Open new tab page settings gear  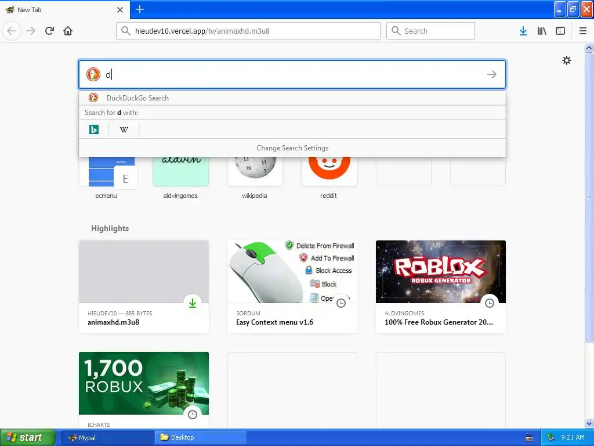click(x=566, y=60)
